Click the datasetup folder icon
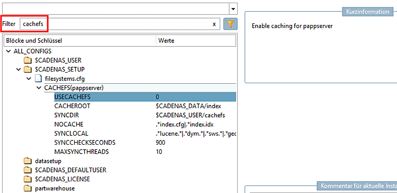Screen dimensions: 397x193 [x=28, y=161]
